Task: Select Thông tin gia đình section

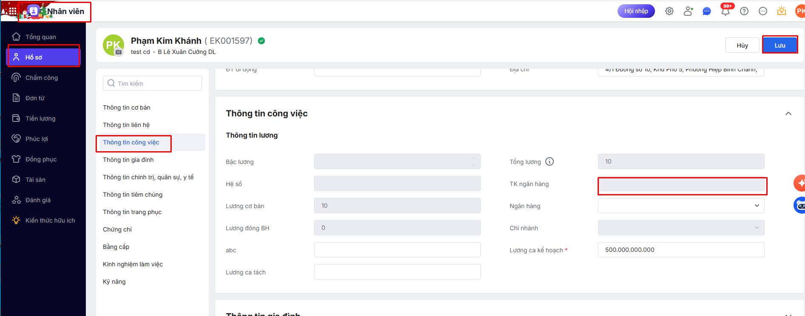Action: (128, 160)
